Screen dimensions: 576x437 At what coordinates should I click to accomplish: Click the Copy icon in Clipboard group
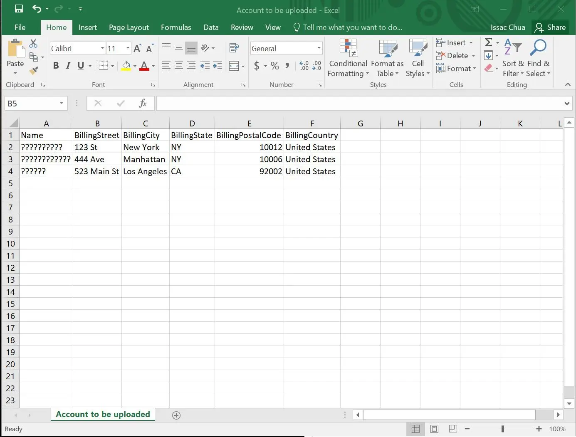coord(34,57)
